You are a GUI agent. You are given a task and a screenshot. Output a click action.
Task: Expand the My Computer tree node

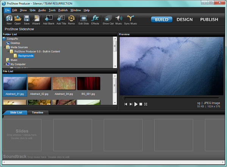[x=4, y=64]
